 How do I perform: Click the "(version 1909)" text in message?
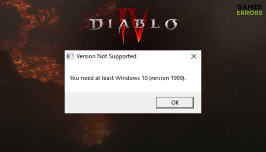[167, 78]
